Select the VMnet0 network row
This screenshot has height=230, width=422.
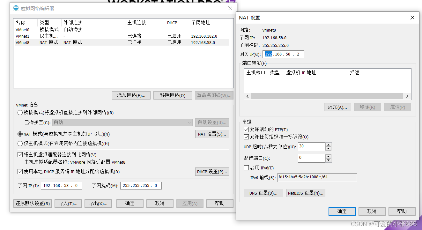122,30
